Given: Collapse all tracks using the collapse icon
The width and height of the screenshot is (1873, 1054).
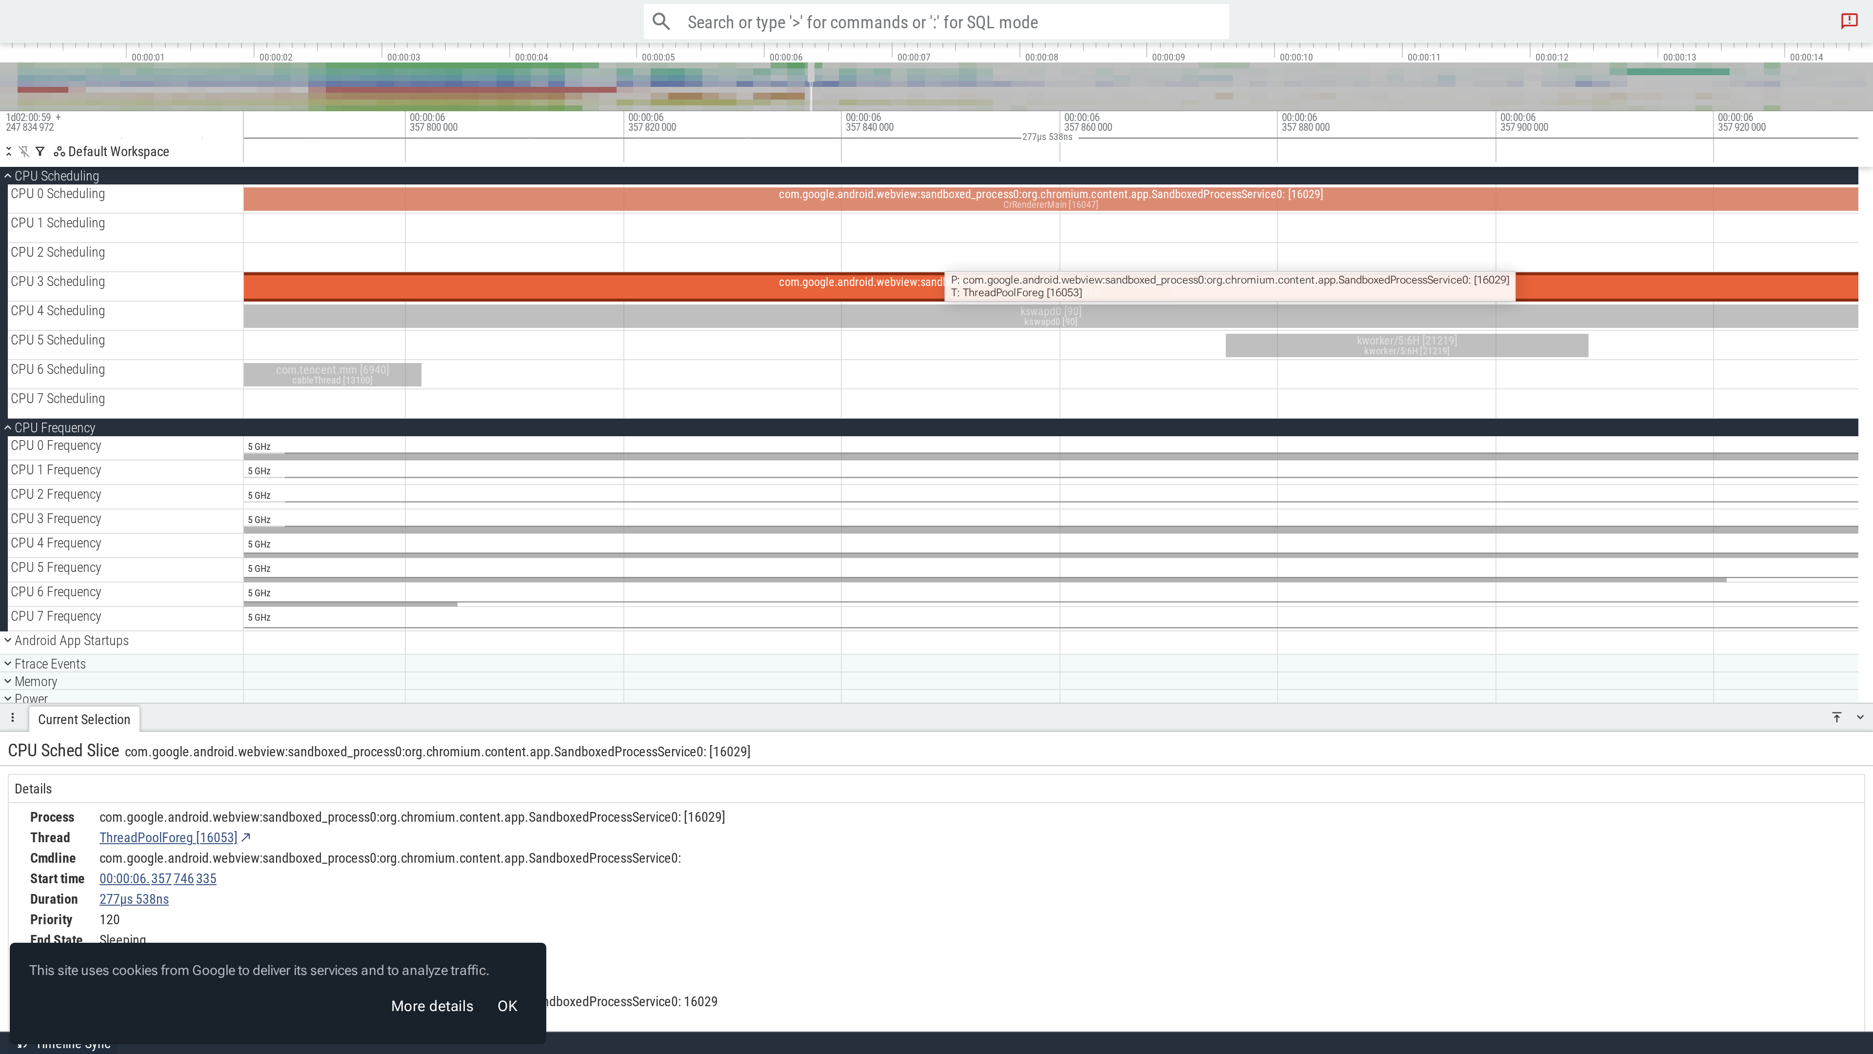Looking at the screenshot, I should pos(9,151).
